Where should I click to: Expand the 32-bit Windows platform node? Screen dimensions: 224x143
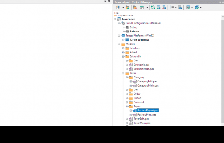pos(123,40)
